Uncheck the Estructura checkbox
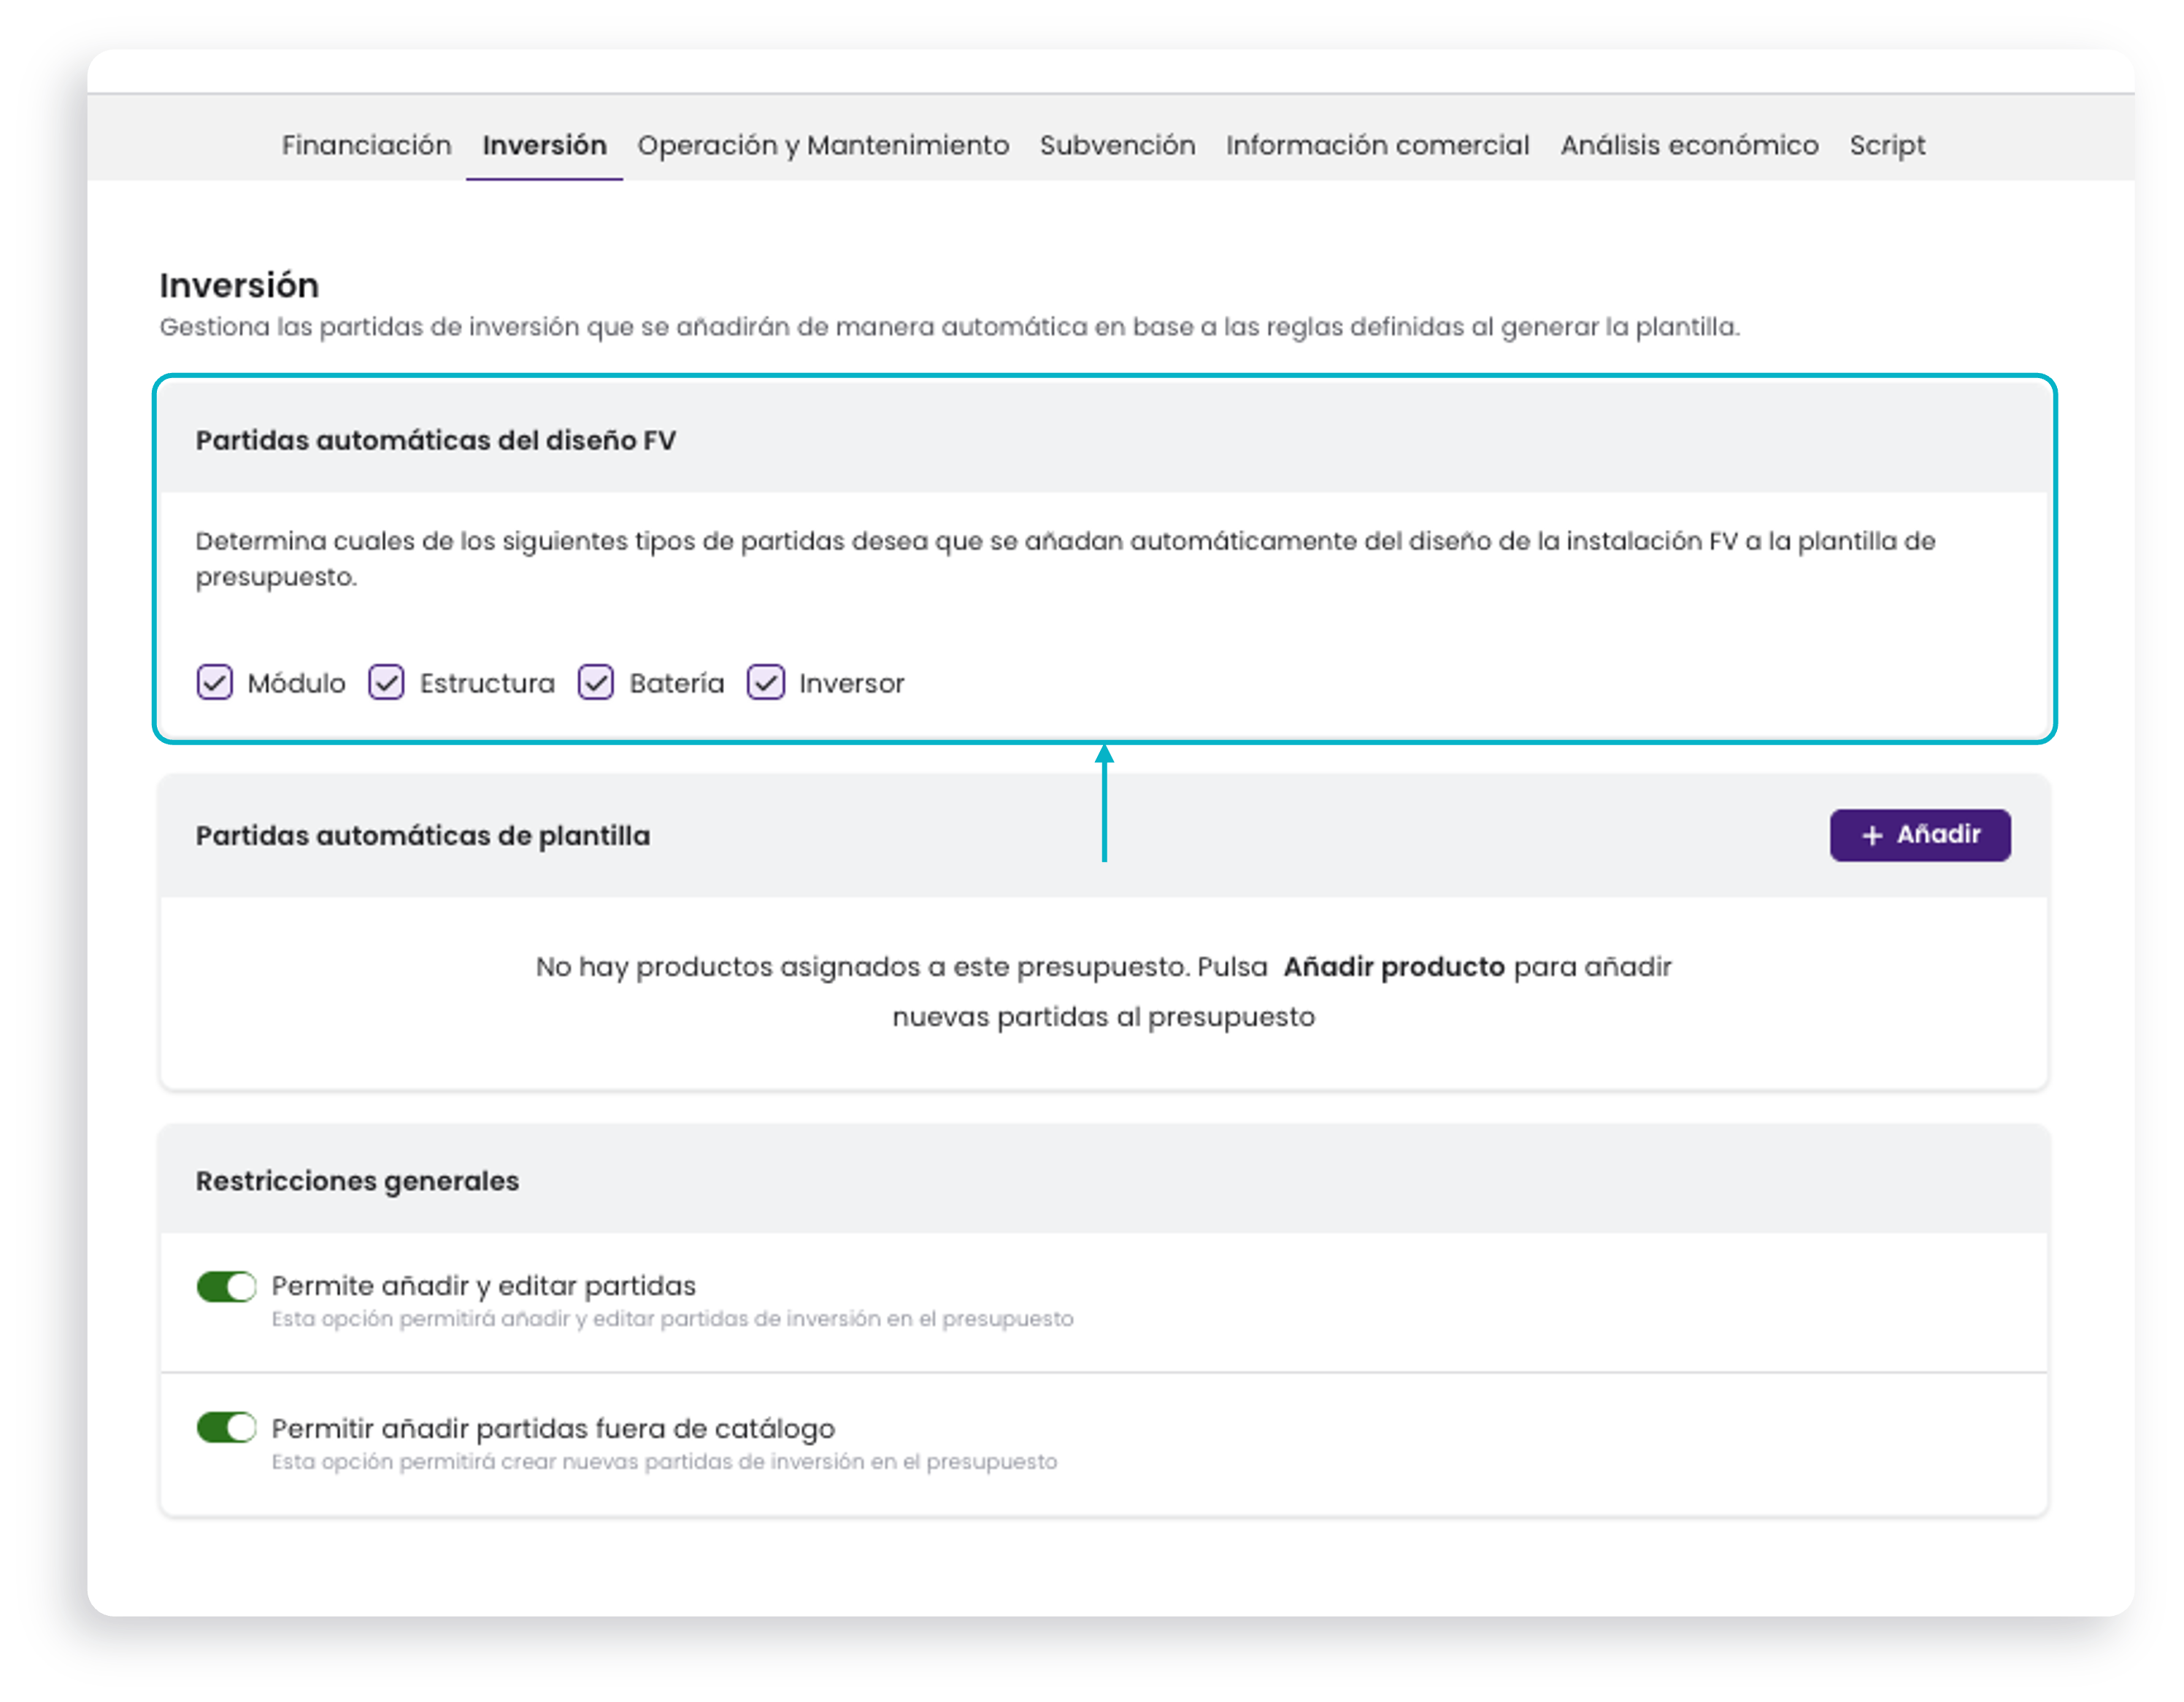 [x=386, y=682]
